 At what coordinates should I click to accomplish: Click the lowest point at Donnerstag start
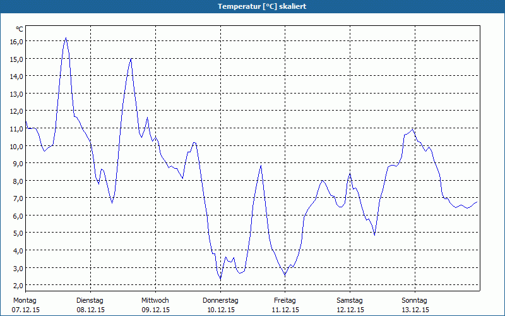click(220, 279)
